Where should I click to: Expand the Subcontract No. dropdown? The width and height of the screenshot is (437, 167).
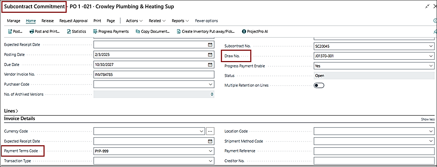point(430,46)
